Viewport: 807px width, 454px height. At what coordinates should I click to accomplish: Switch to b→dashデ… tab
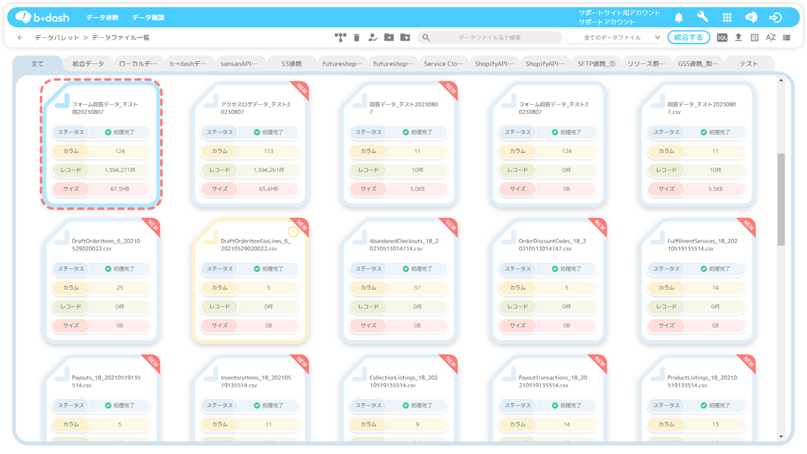click(189, 64)
